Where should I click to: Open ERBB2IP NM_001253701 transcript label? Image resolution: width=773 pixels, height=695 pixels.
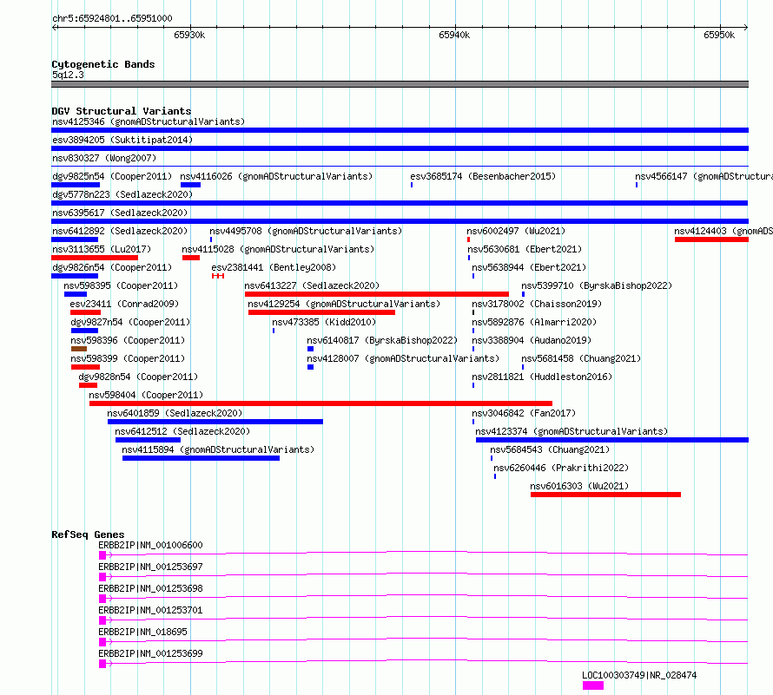point(150,610)
